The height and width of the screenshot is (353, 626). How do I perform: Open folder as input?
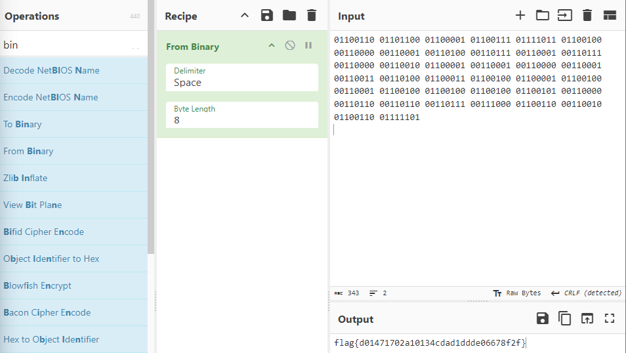pos(542,16)
